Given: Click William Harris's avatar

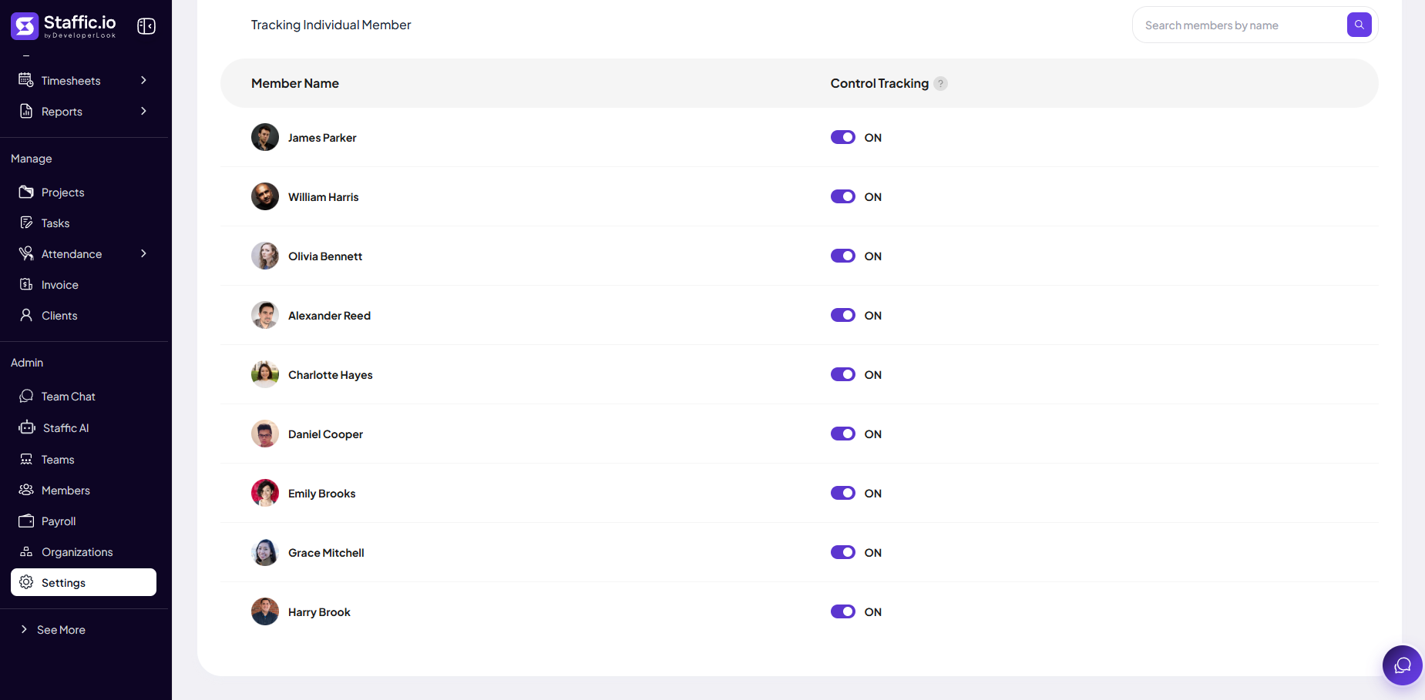Looking at the screenshot, I should (265, 196).
